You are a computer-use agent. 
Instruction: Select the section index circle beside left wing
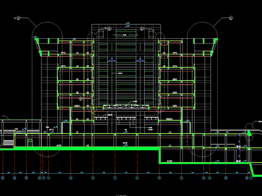81,99
